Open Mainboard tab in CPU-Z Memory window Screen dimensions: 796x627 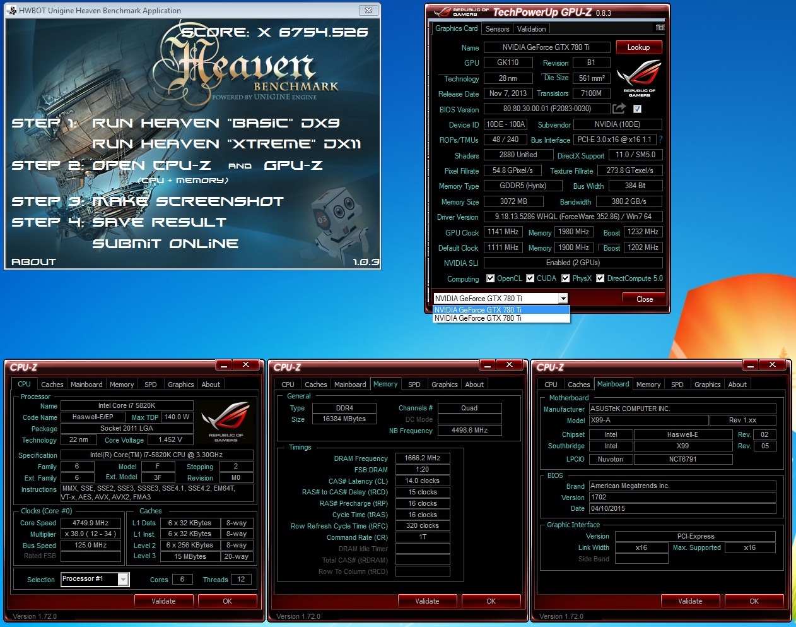[350, 385]
